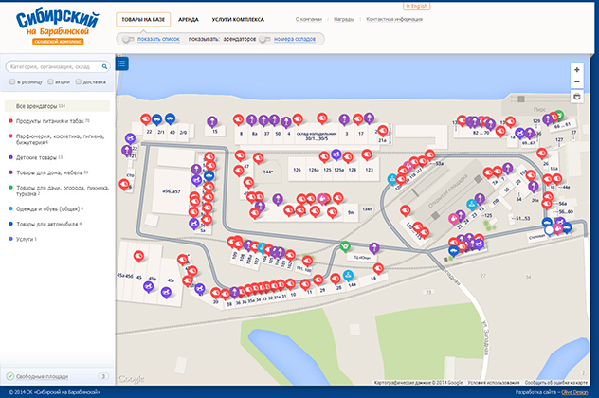Open the Свободные площади link
Image resolution: width=599 pixels, height=398 pixels.
(x=42, y=376)
